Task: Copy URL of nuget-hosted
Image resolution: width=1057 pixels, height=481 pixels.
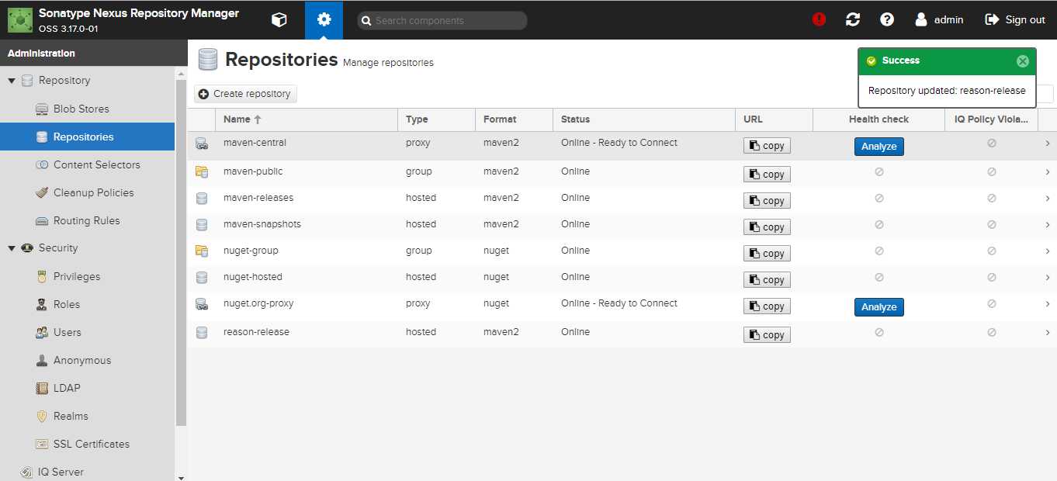Action: pyautogui.click(x=767, y=280)
